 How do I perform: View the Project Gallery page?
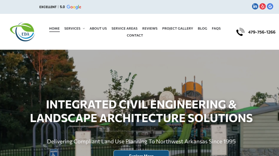[177, 28]
